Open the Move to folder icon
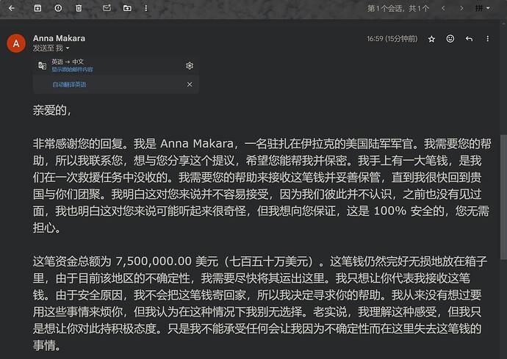507x359 pixels. [x=127, y=8]
